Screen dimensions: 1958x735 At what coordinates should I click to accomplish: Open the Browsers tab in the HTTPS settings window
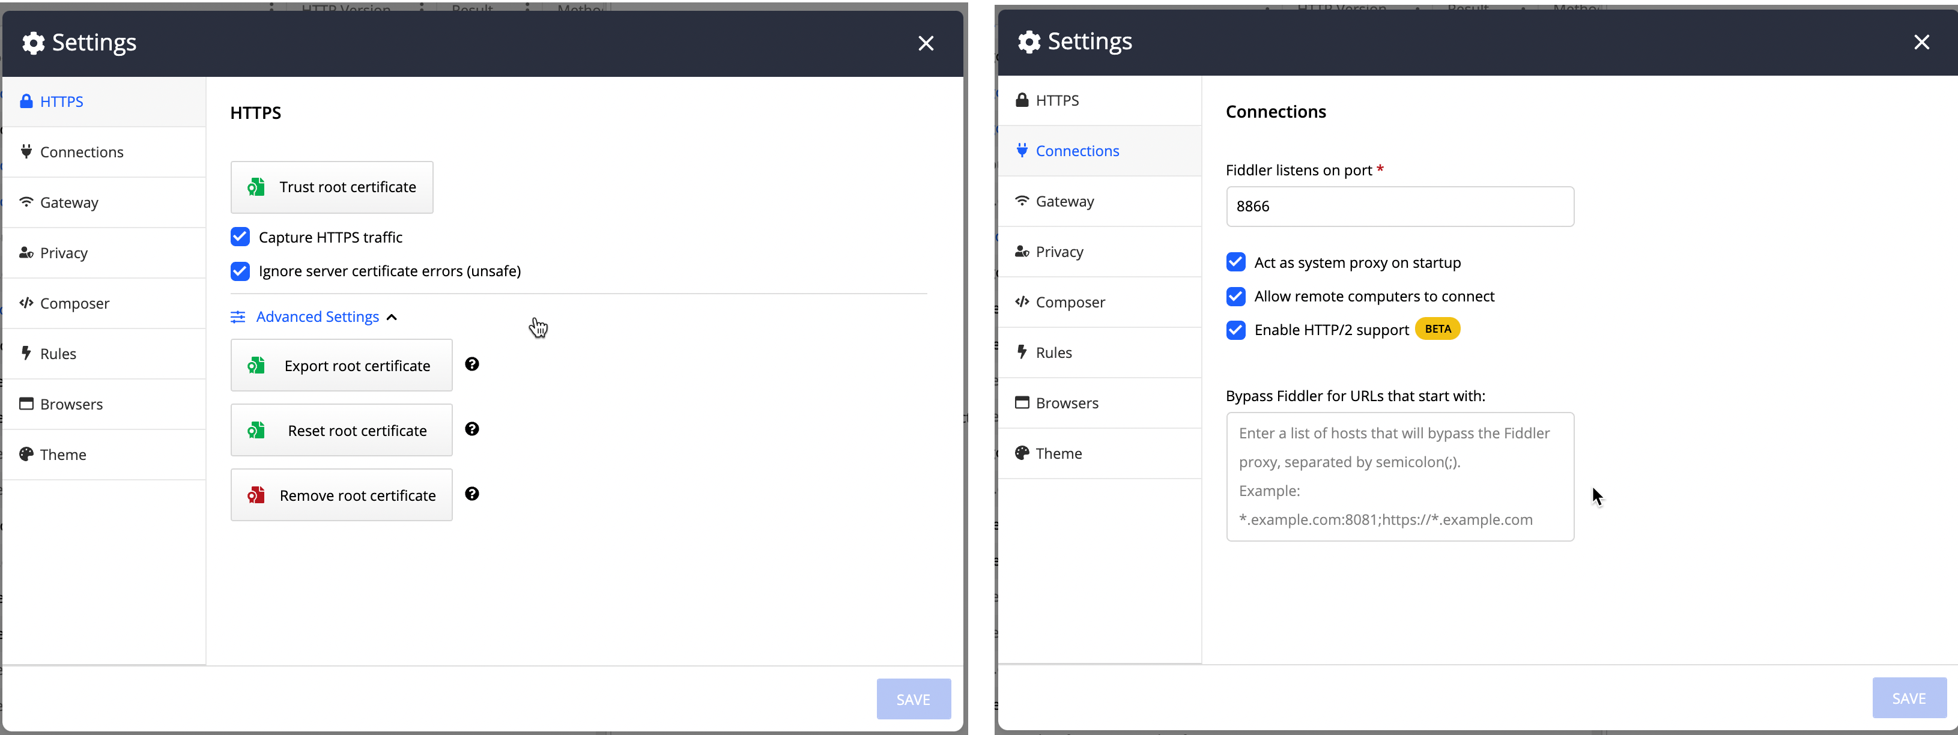coord(71,404)
